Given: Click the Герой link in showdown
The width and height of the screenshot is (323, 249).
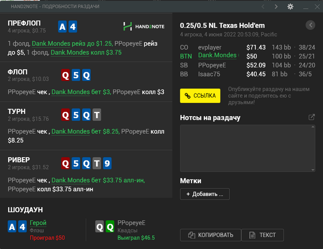Looking at the screenshot, I should point(38,223).
